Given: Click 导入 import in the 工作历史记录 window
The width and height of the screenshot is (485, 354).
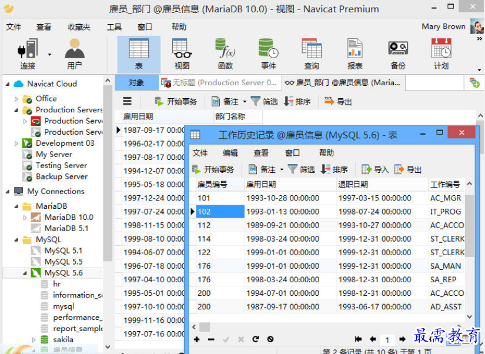Looking at the screenshot, I should (x=375, y=169).
